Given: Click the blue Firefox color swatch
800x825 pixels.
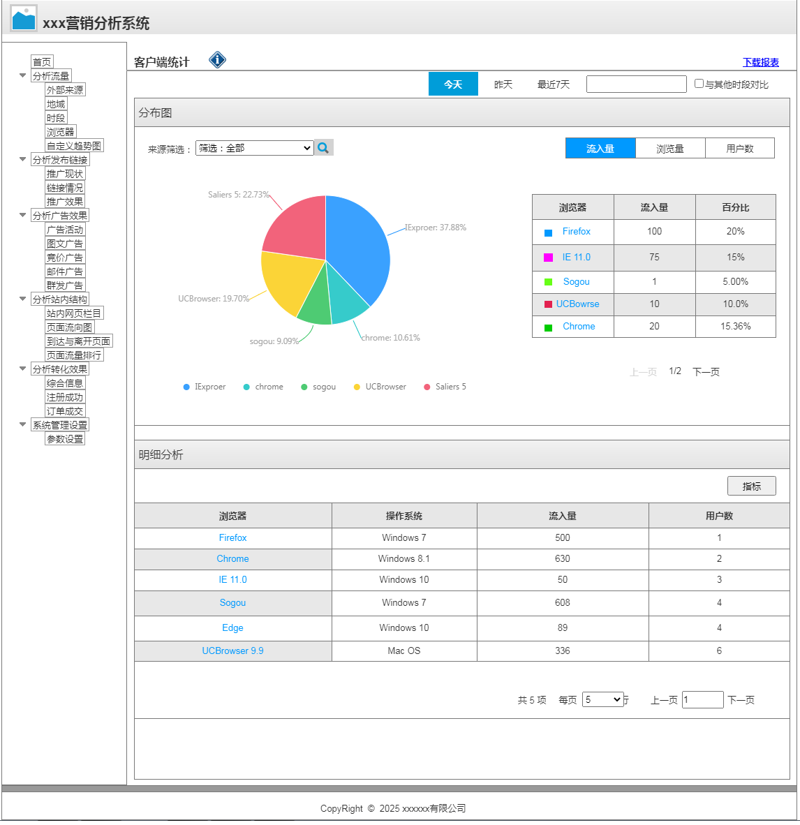Looking at the screenshot, I should [548, 232].
